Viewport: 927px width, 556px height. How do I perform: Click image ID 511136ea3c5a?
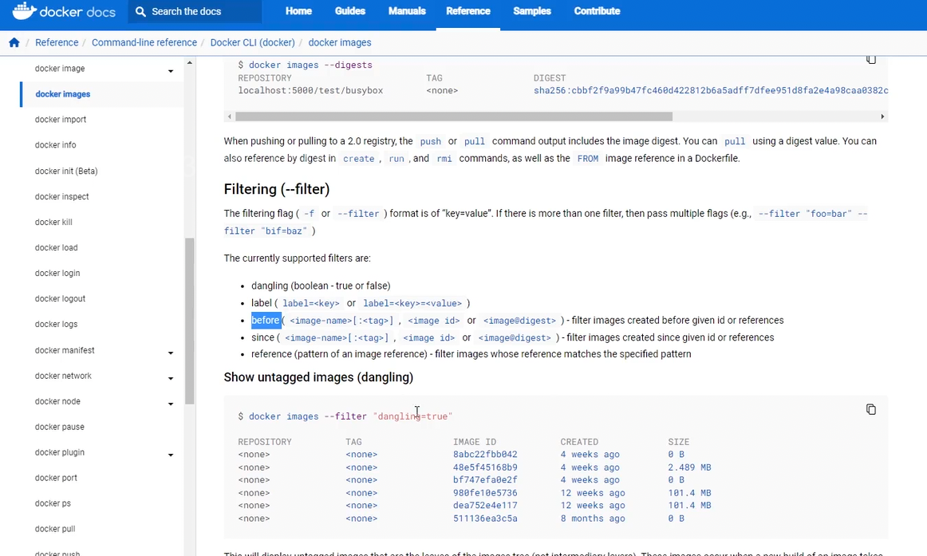coord(485,519)
